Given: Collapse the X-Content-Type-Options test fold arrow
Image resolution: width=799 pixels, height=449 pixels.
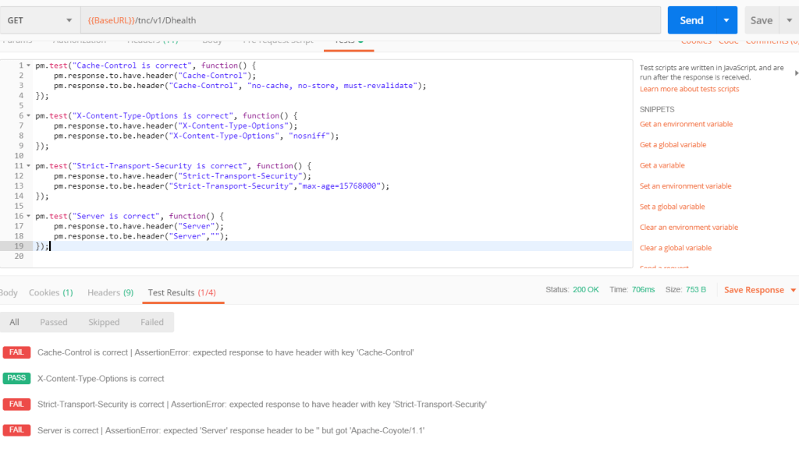Looking at the screenshot, I should (29, 115).
